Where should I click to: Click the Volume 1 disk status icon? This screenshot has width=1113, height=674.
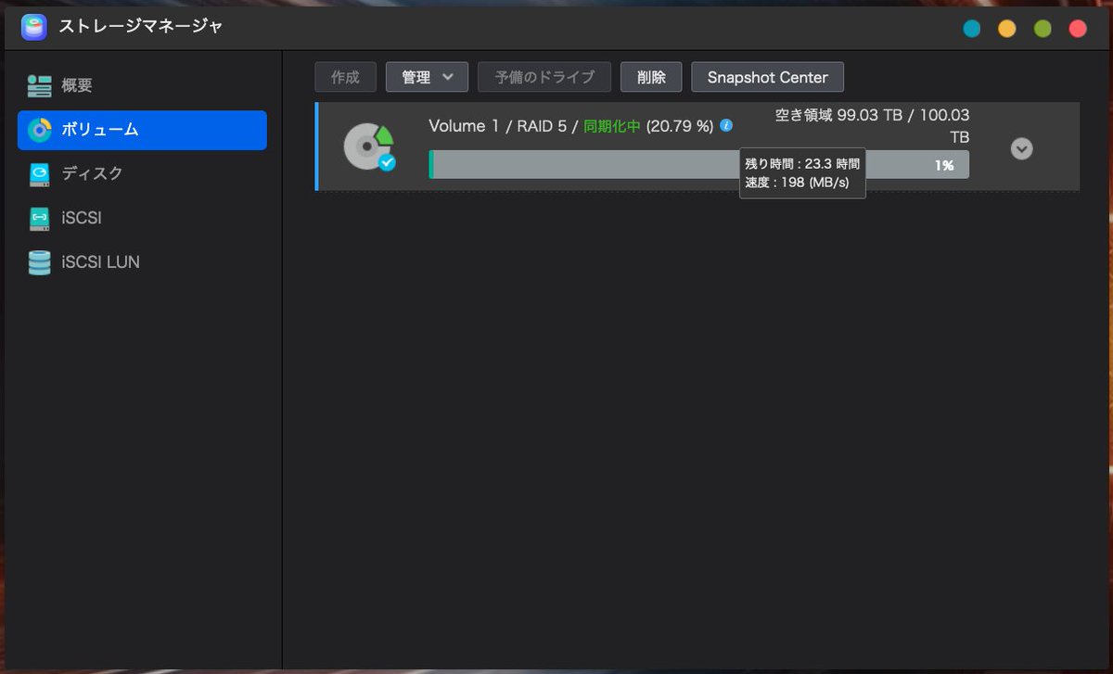pos(369,147)
